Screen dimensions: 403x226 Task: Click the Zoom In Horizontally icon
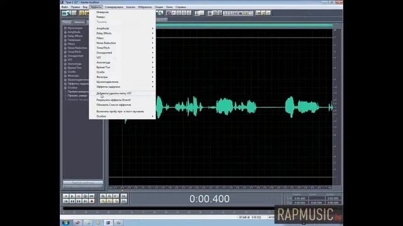103,196
